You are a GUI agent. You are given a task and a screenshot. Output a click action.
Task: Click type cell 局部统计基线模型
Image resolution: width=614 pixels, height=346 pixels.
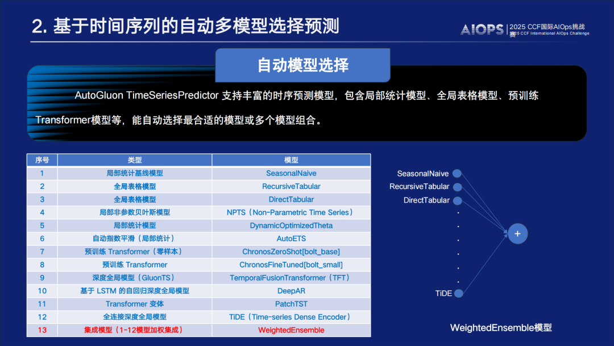[135, 173]
